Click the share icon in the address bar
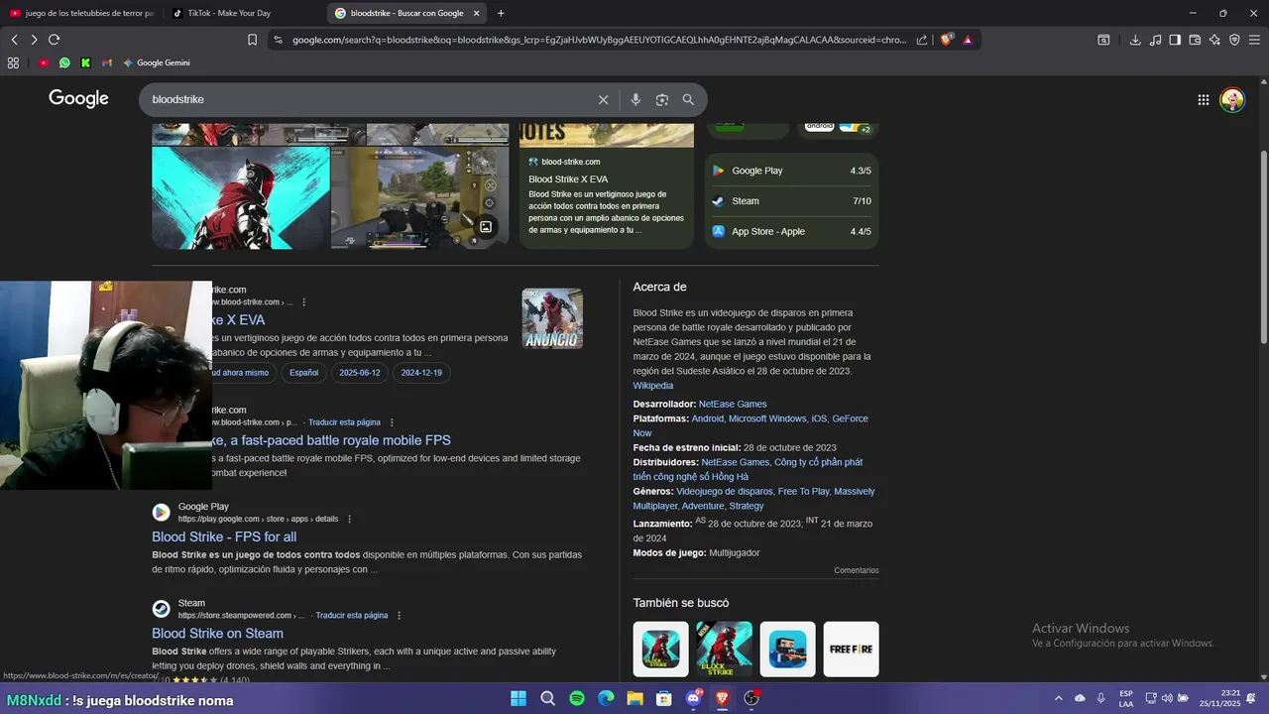Image resolution: width=1269 pixels, height=714 pixels. (922, 40)
